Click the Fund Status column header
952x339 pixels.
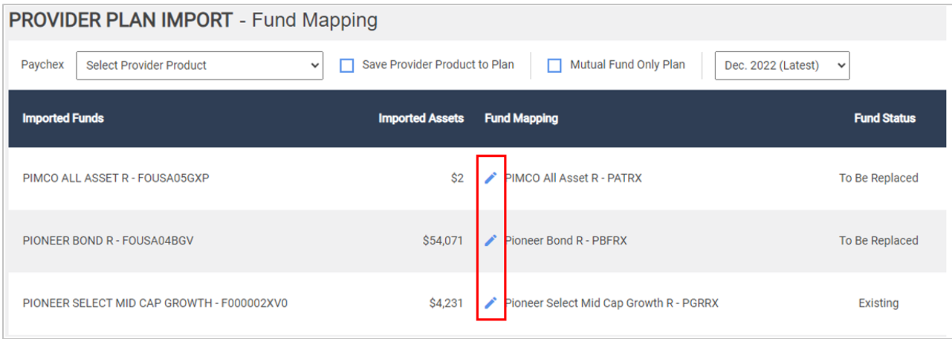pyautogui.click(x=884, y=118)
